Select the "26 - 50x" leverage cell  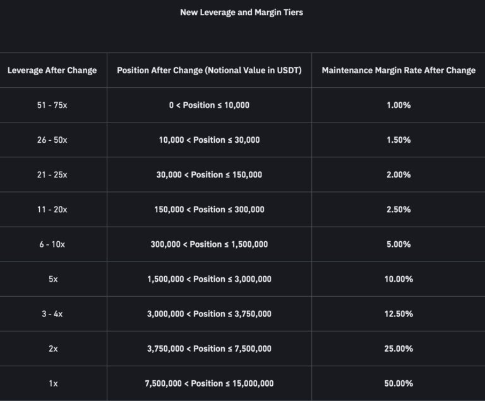point(52,140)
